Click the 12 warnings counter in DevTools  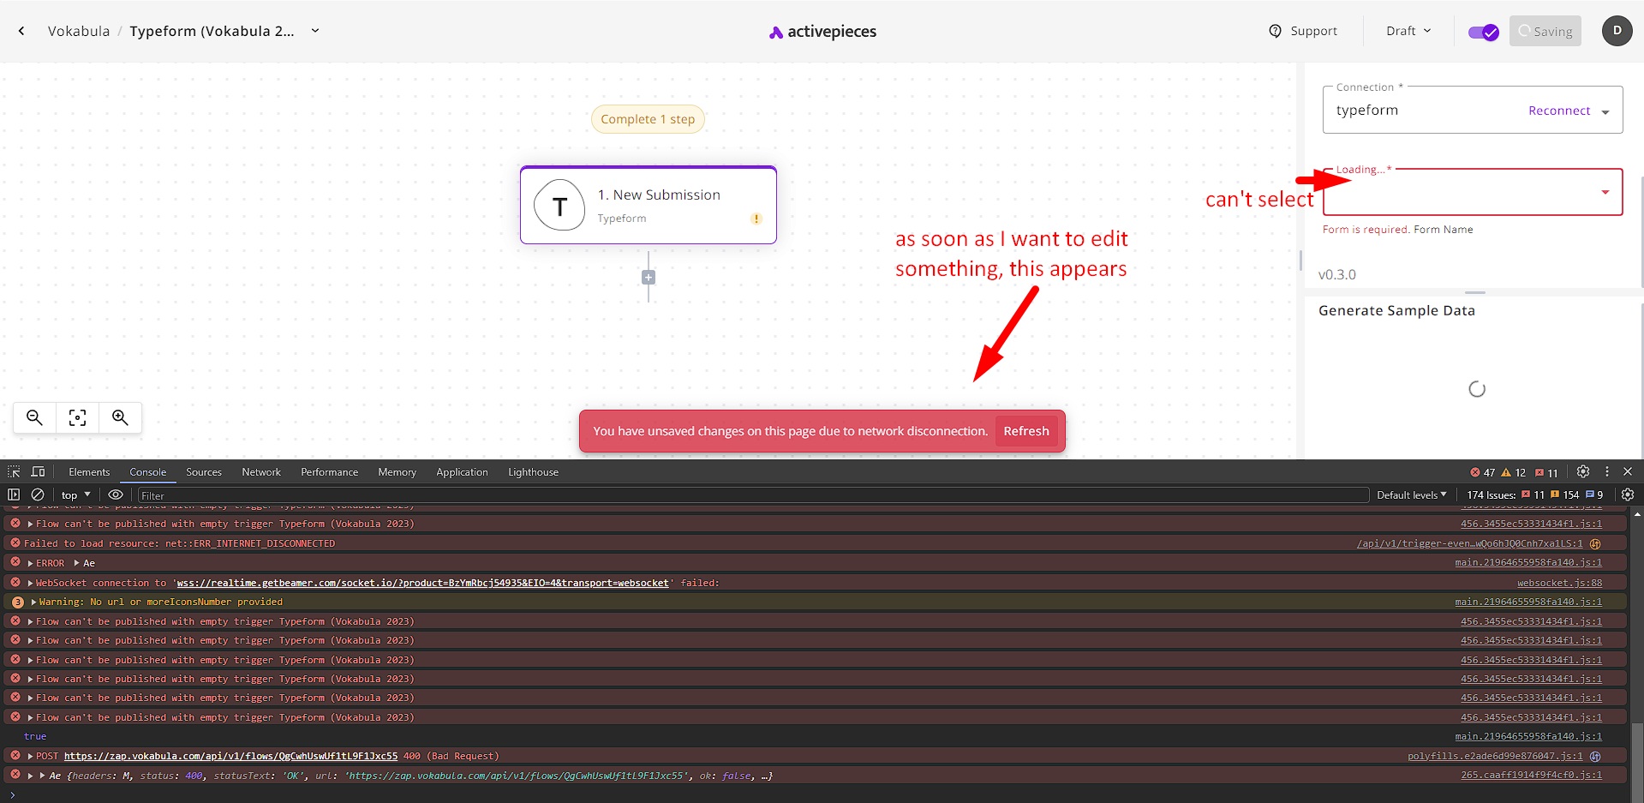click(x=1513, y=472)
